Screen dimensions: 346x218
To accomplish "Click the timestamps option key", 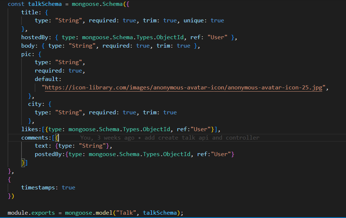I will 40,187.
